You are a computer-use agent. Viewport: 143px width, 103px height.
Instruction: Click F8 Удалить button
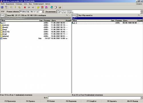(x=112, y=101)
